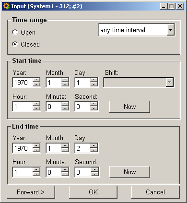Select the Closed time range option
The height and width of the screenshot is (203, 187).
click(15, 44)
